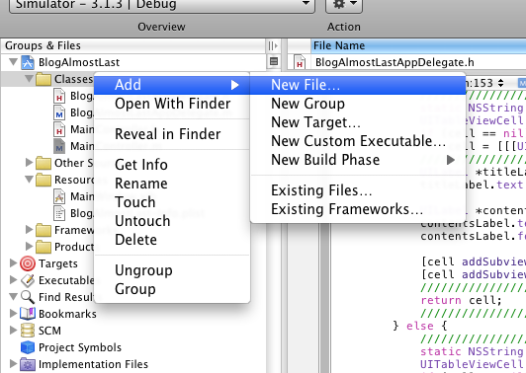Click the Blog implementation file icon under Classes
526x373 pixels.
[x=59, y=112]
